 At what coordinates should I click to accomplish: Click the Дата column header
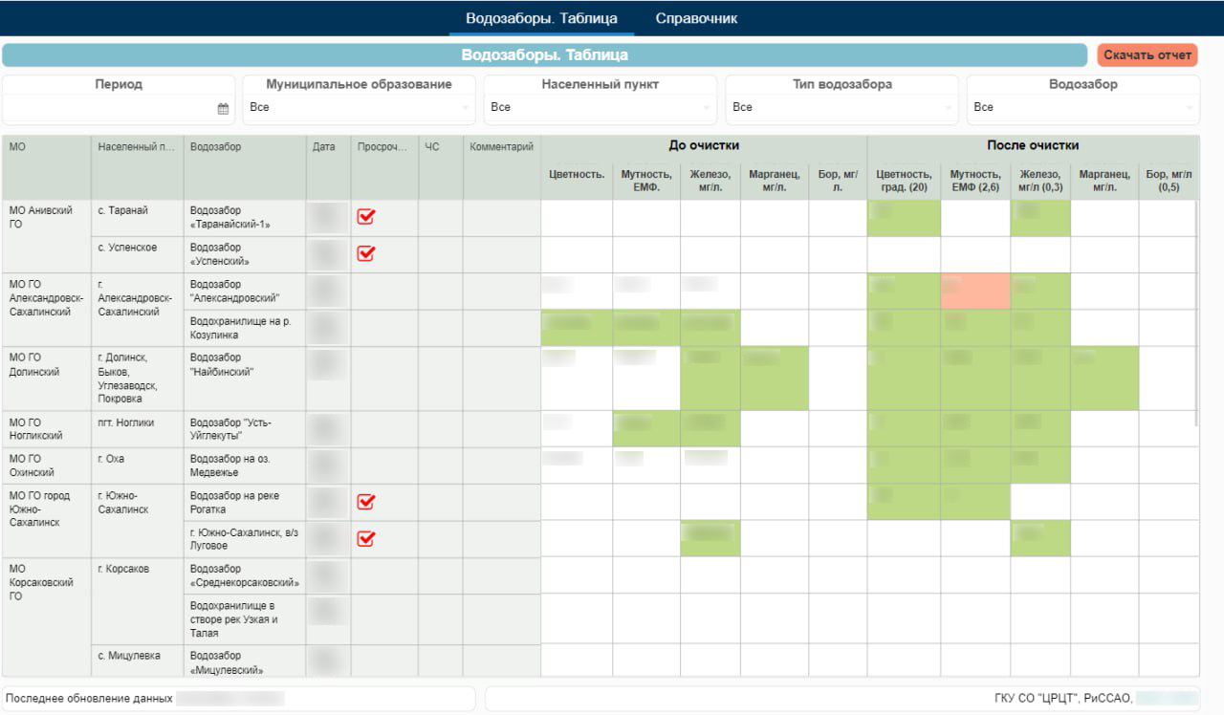328,167
